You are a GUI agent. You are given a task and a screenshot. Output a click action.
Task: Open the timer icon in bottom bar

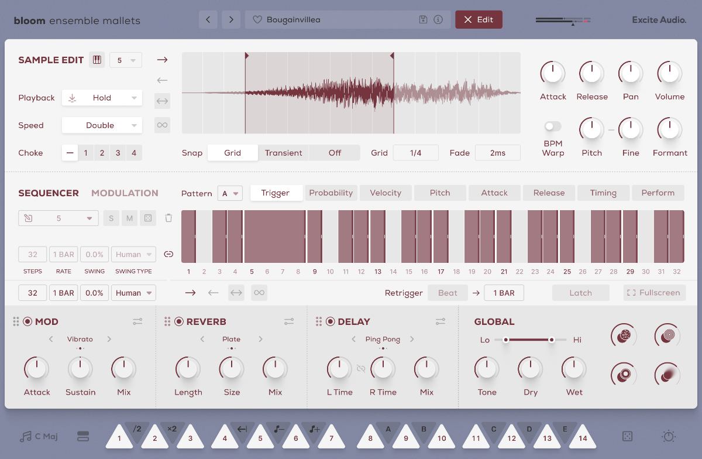(x=669, y=437)
